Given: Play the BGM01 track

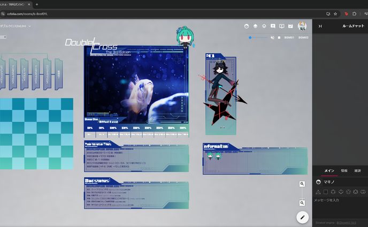Looking at the screenshot, I should point(289,37).
